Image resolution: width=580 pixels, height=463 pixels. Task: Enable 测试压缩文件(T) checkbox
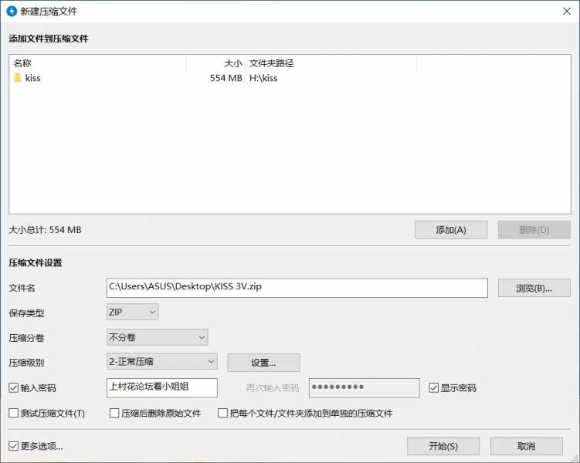click(x=14, y=413)
